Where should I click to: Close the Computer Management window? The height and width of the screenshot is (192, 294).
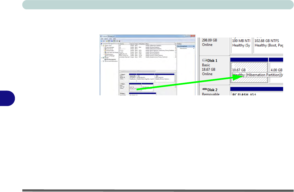click(193, 36)
